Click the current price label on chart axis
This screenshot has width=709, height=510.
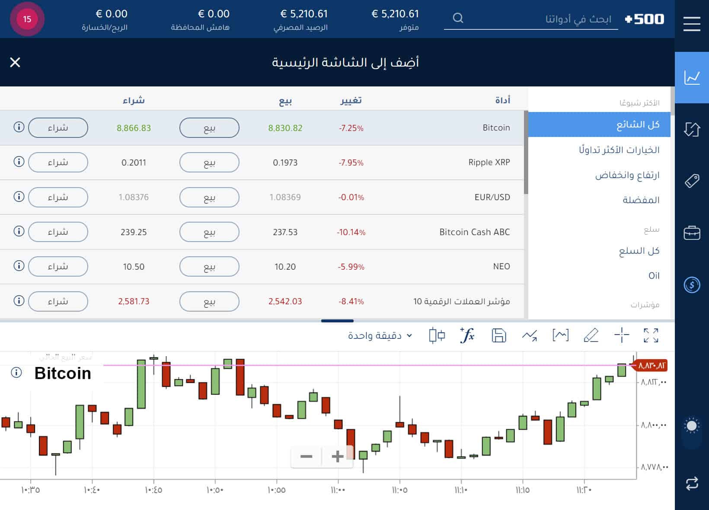point(651,366)
